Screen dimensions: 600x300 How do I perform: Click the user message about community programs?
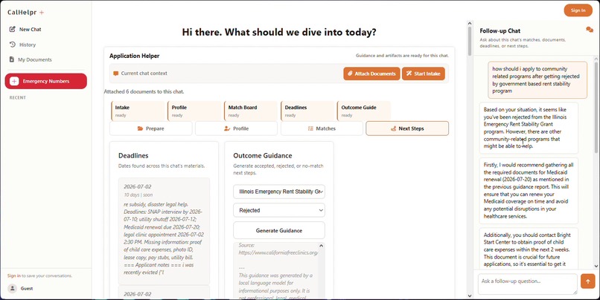coord(537,79)
